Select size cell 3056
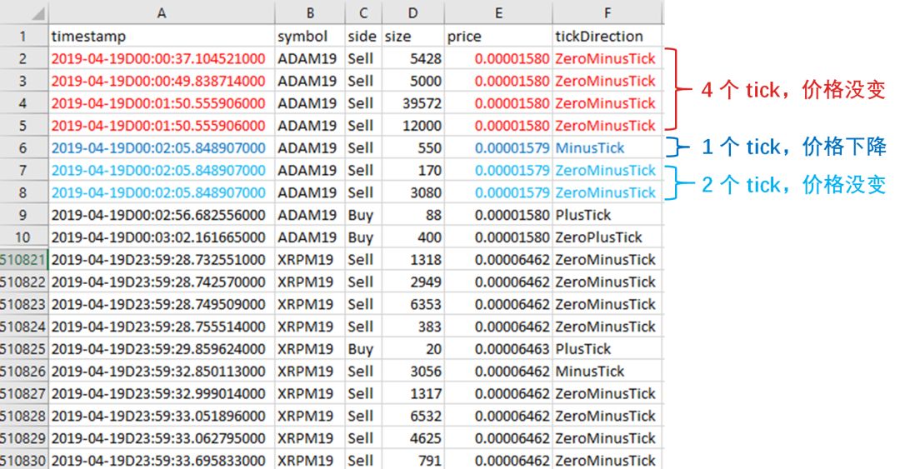 coord(413,372)
